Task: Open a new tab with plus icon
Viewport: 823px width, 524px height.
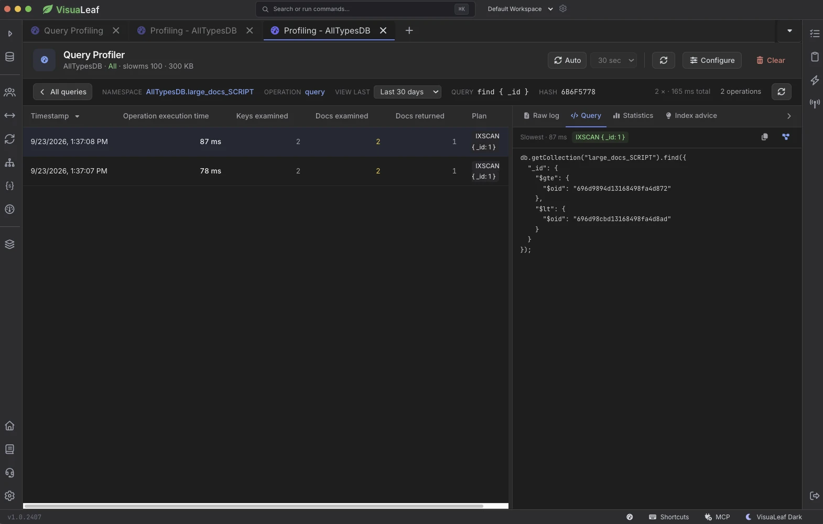Action: pos(409,31)
